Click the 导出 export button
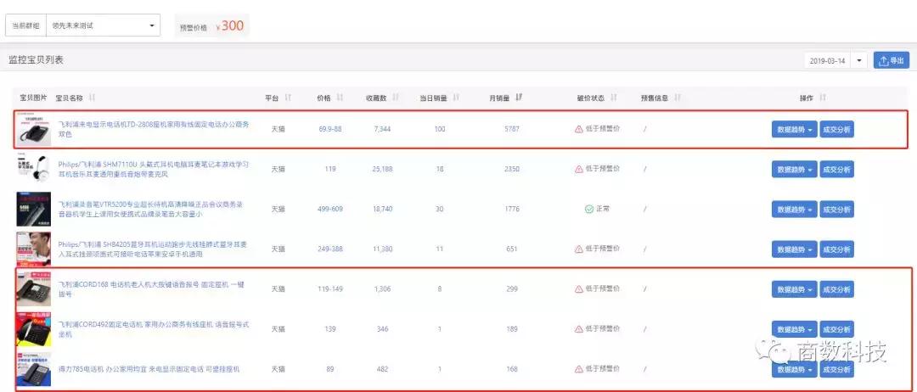Image resolution: width=917 pixels, height=392 pixels. (x=892, y=61)
